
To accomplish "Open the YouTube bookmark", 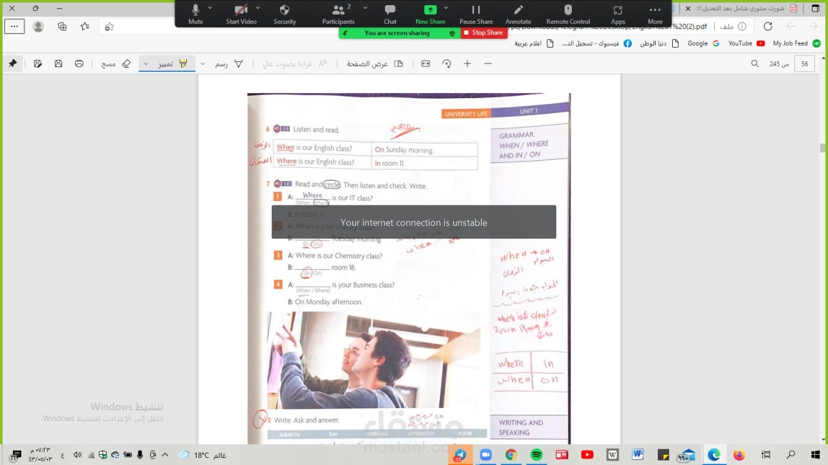I will click(x=746, y=43).
